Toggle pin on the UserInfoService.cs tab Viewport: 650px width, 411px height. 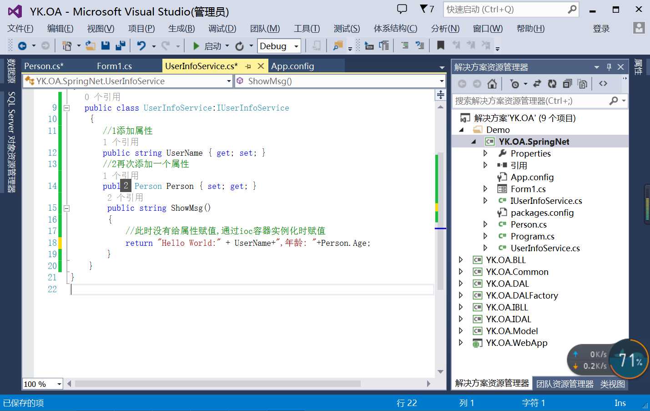point(248,66)
